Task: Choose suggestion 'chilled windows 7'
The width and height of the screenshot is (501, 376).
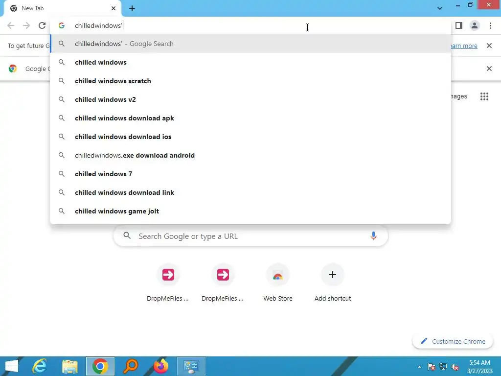Action: [250, 174]
